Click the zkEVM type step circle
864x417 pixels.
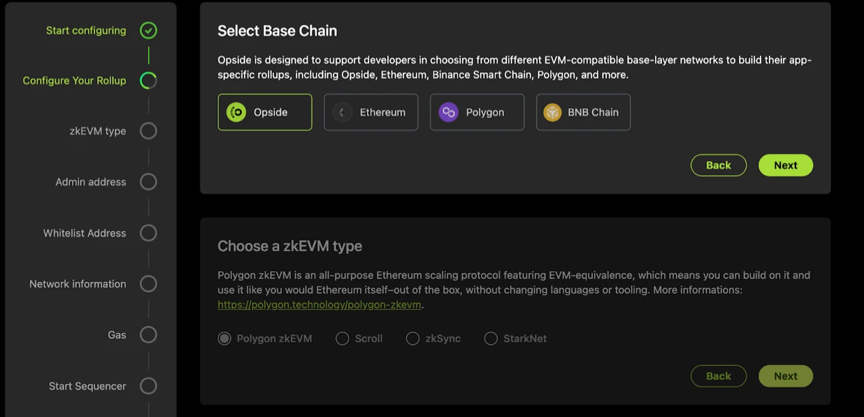tap(148, 131)
